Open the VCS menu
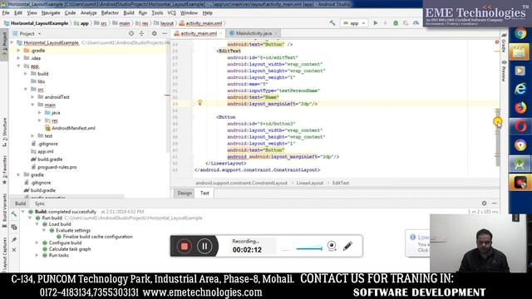This screenshot has width=532, height=299. (172, 13)
